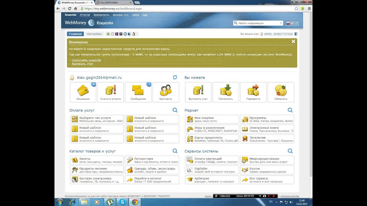This screenshot has height=206, width=367.
Task: Click the WebMoney Кошелёк logo
Action: [x=89, y=23]
